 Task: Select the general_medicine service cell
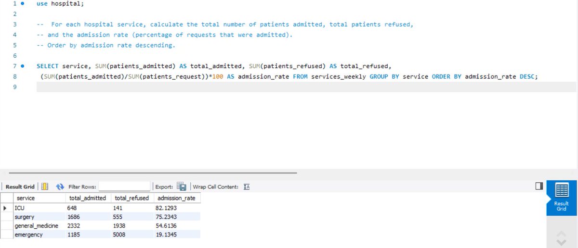pyautogui.click(x=39, y=226)
